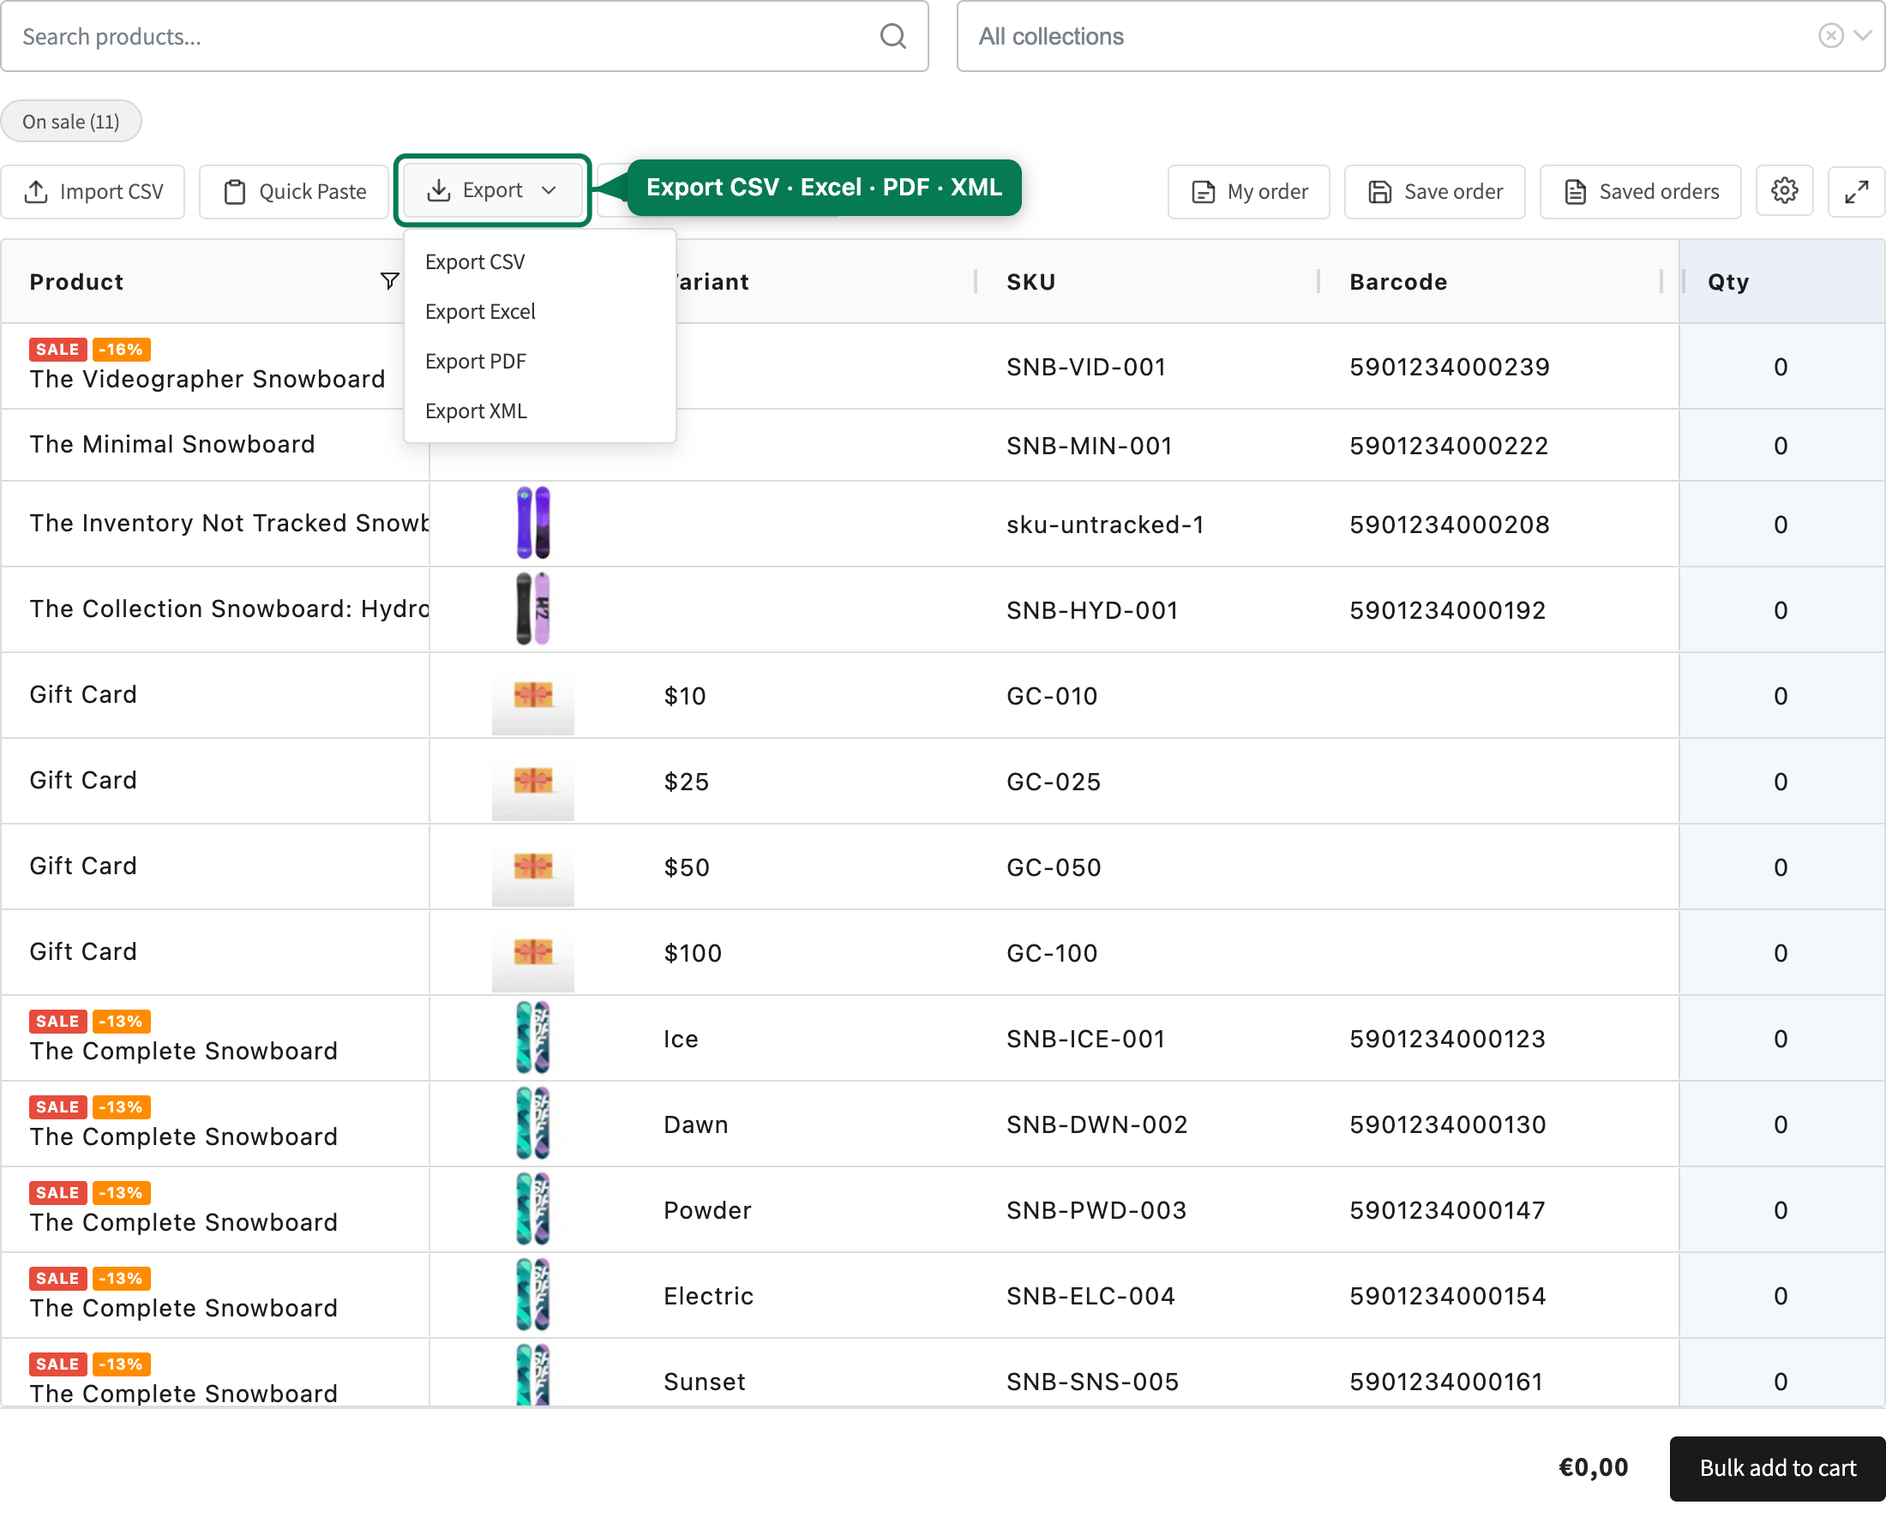The image size is (1886, 1529).
Task: Focus the Search products field
Action: 465,36
